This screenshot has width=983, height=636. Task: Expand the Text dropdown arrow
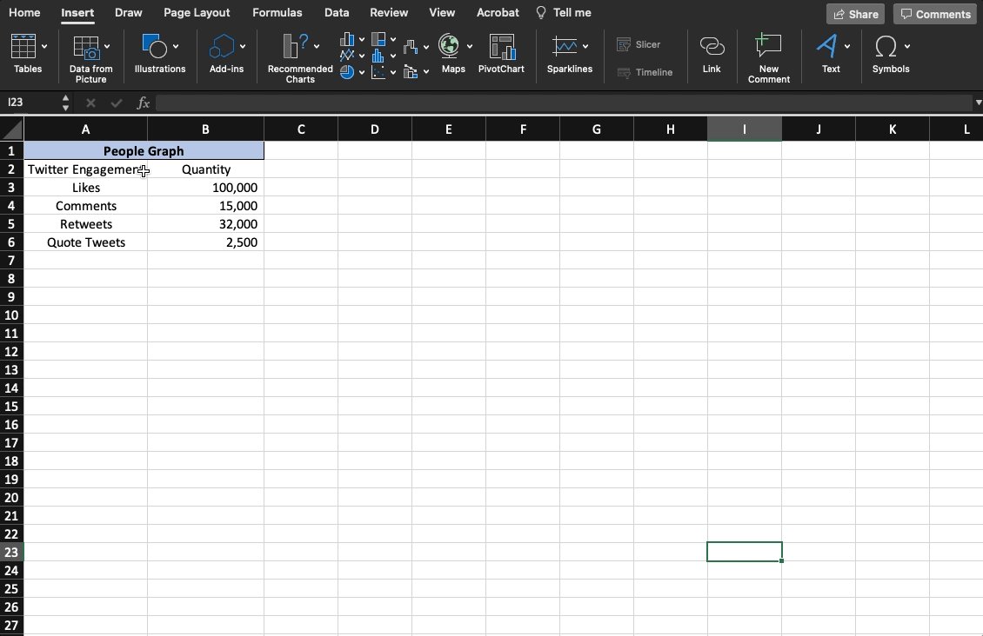[x=847, y=46]
